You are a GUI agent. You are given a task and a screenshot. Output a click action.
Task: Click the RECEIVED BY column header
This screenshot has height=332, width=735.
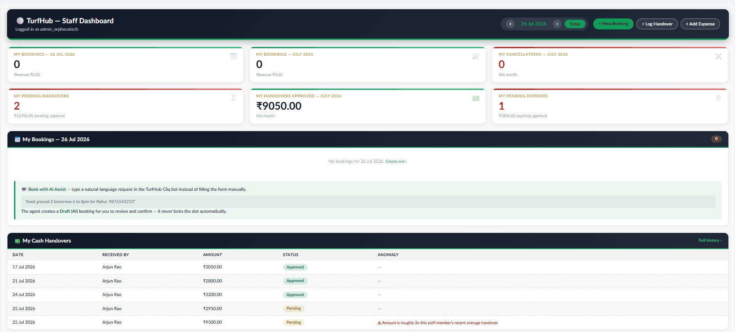click(116, 255)
